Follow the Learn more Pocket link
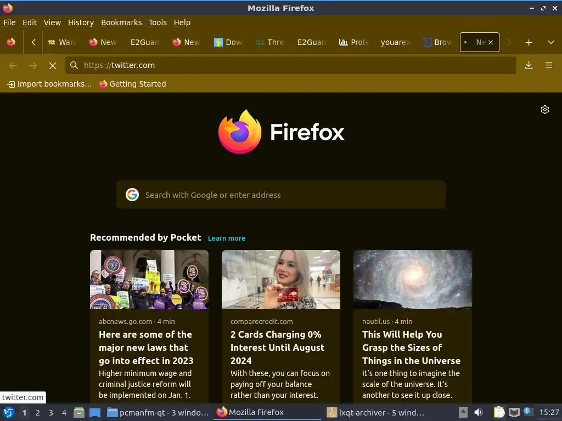The width and height of the screenshot is (562, 421). [227, 238]
